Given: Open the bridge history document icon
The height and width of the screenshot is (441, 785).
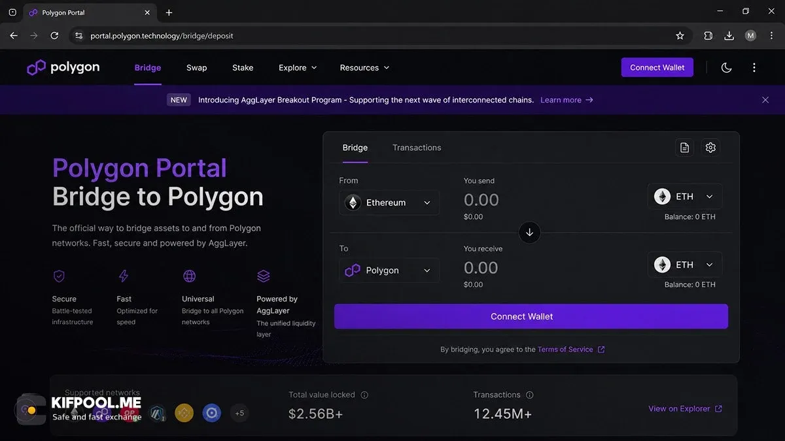Looking at the screenshot, I should point(684,148).
